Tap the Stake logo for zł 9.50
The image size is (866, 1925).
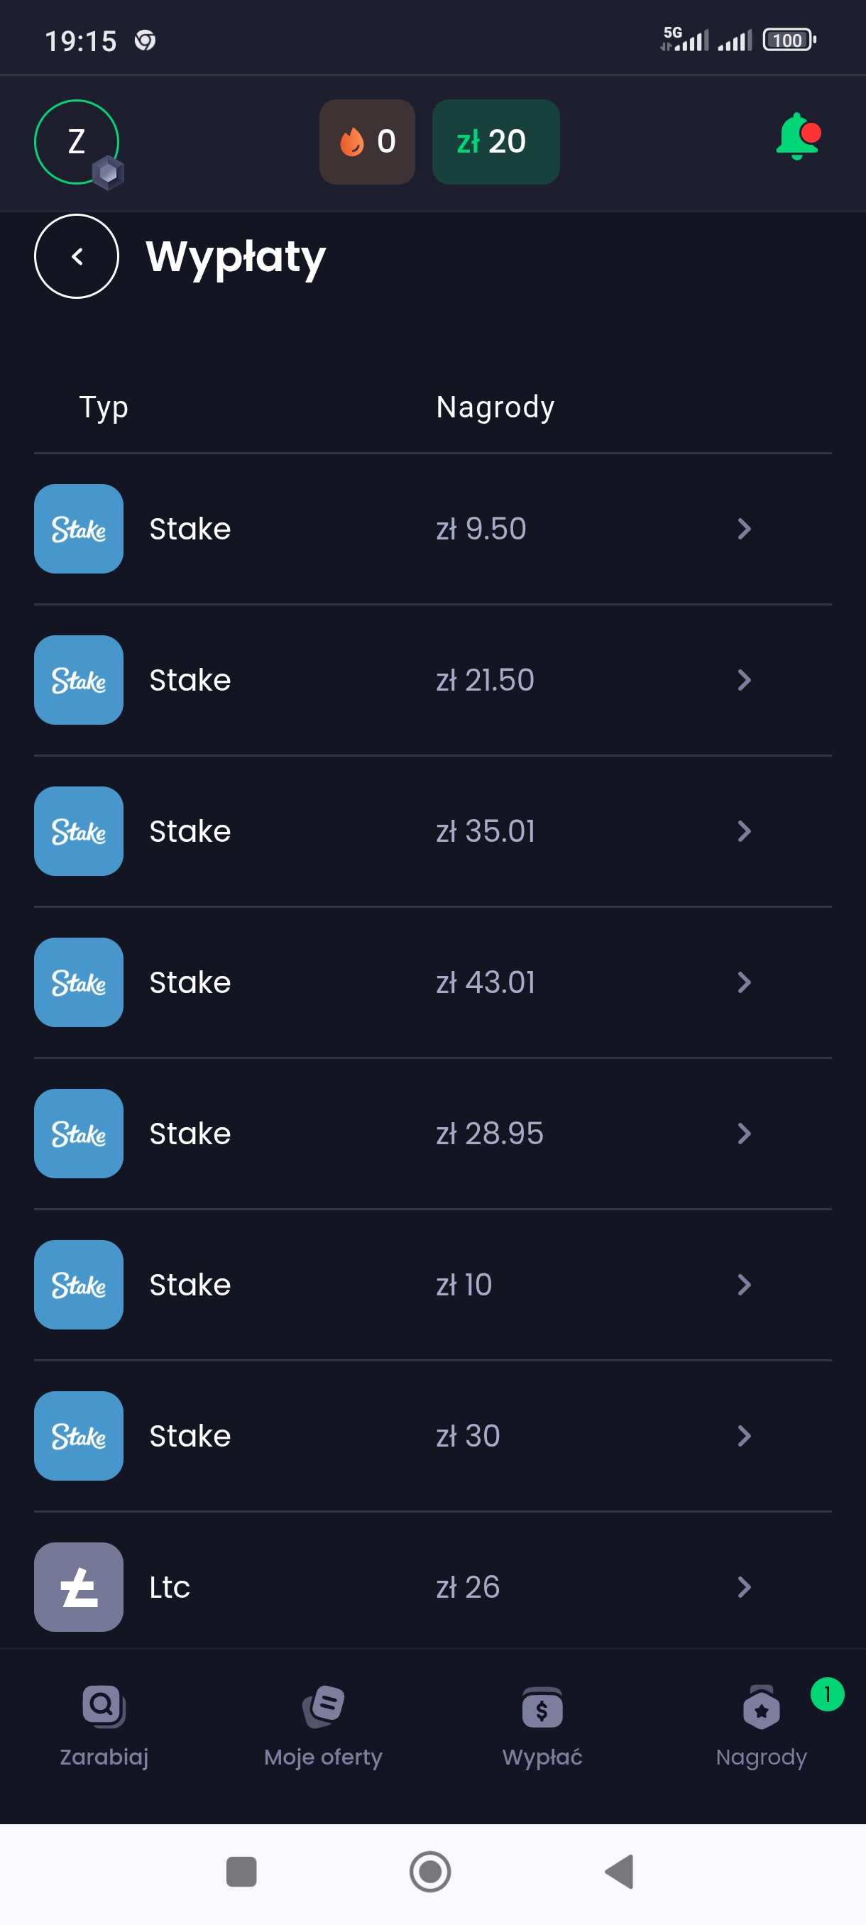(80, 529)
